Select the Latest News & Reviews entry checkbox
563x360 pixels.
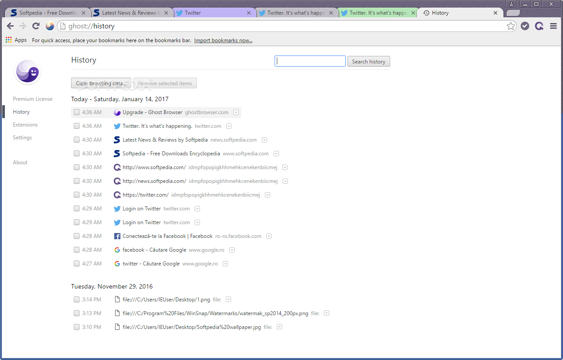tap(77, 140)
